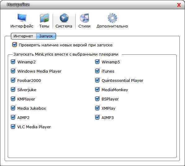Click the Windows Media Player label

coord(39,71)
